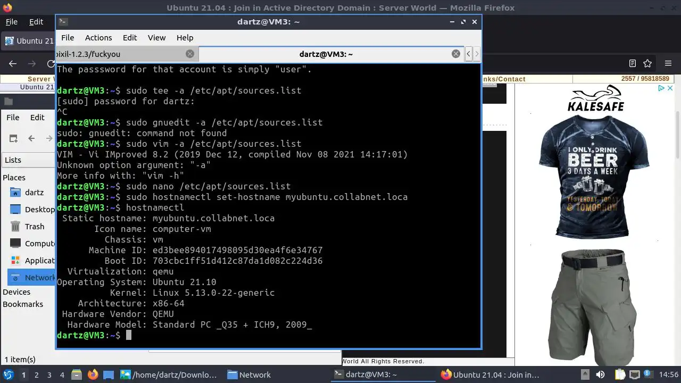Open the terminal File menu
681x383 pixels.
(68, 38)
